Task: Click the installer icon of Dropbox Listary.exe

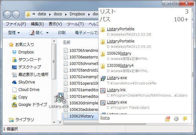Action: point(103,78)
